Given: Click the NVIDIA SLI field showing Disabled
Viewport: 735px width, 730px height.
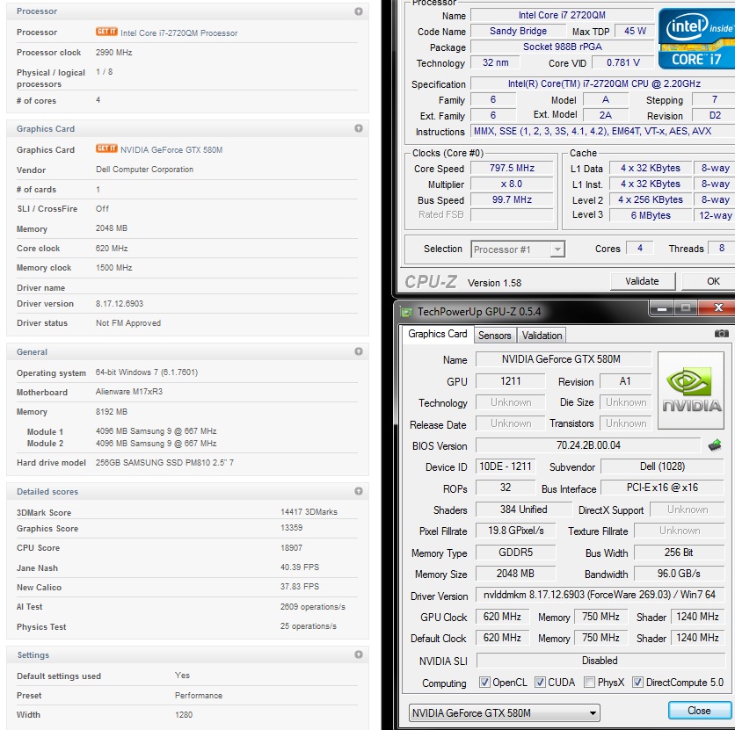Looking at the screenshot, I should pyautogui.click(x=600, y=661).
